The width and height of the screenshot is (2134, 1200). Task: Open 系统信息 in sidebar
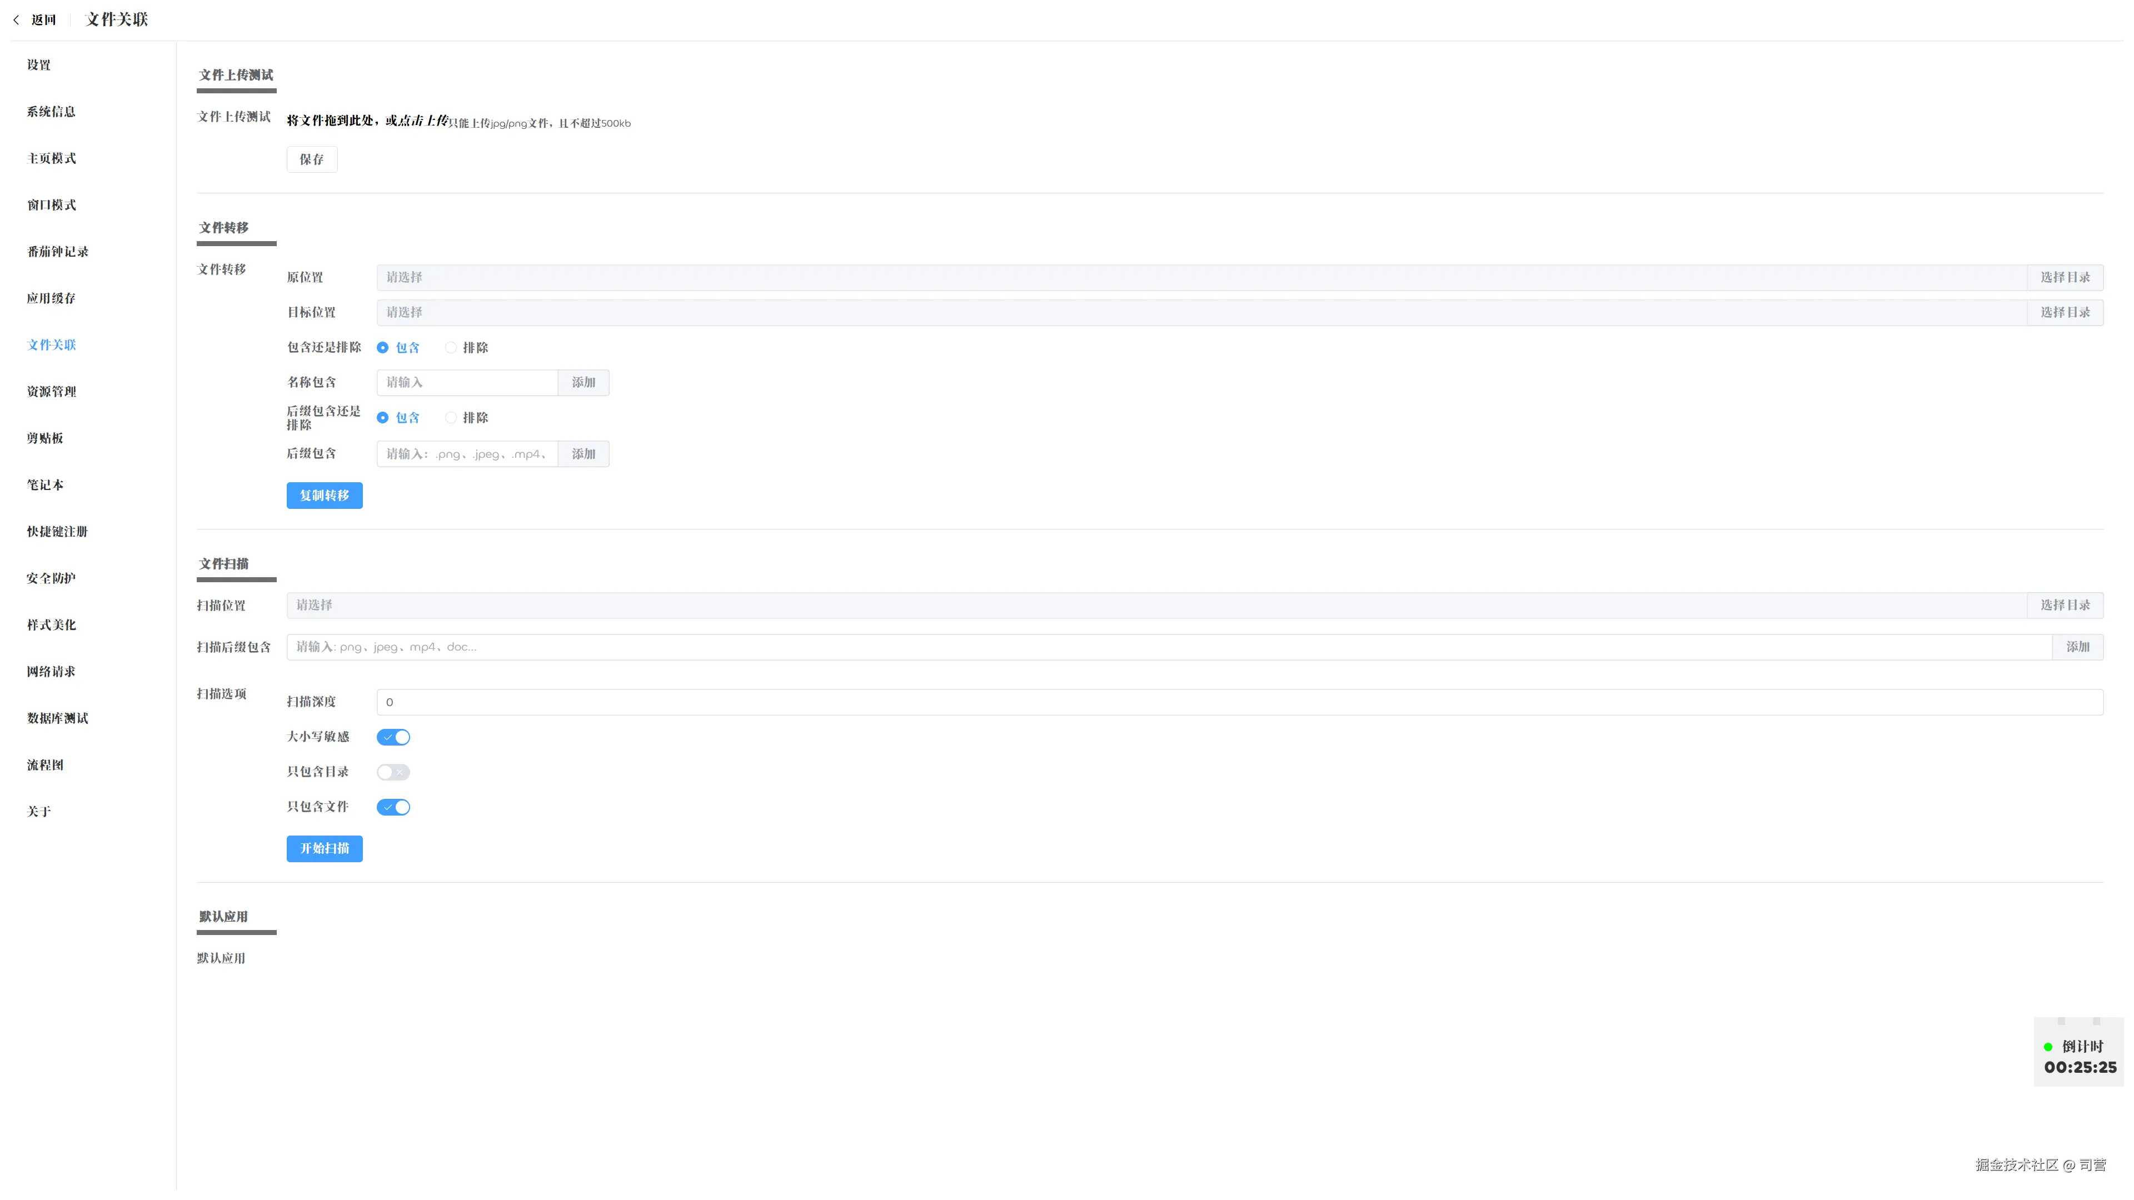[51, 112]
